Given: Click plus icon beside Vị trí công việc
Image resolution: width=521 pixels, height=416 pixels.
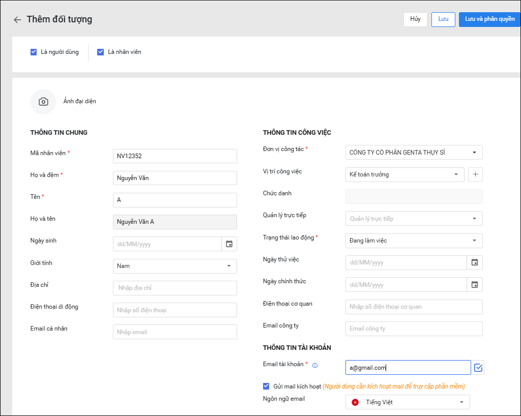Looking at the screenshot, I should (475, 174).
